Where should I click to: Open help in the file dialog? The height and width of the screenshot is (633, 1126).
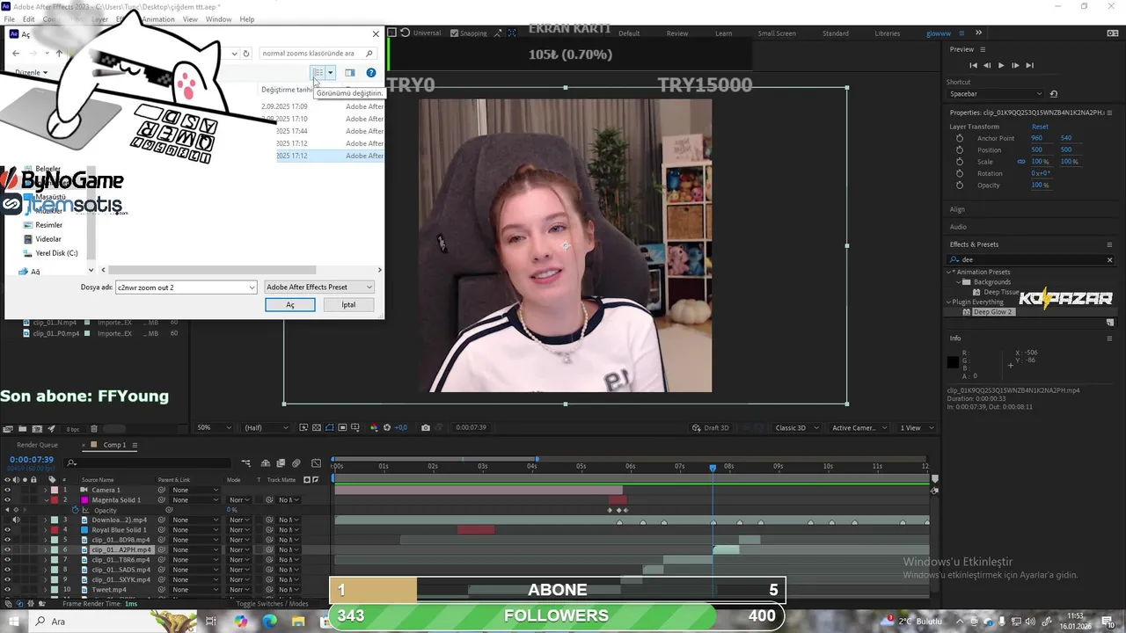coord(370,73)
